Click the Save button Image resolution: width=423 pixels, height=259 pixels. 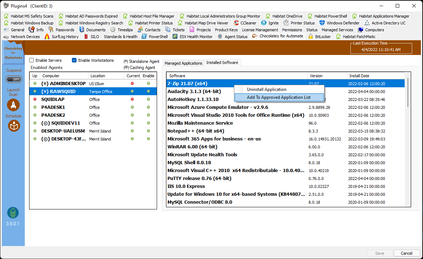point(380,253)
